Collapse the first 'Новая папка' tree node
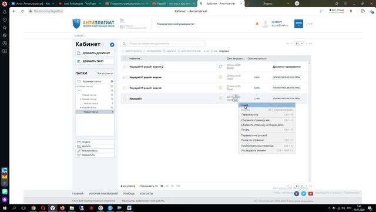This screenshot has height=212, width=376. (x=77, y=87)
